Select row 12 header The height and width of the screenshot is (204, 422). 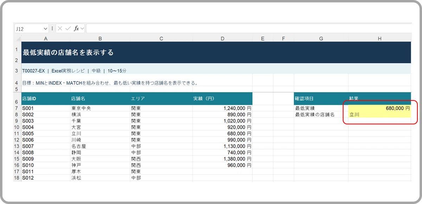click(x=17, y=140)
